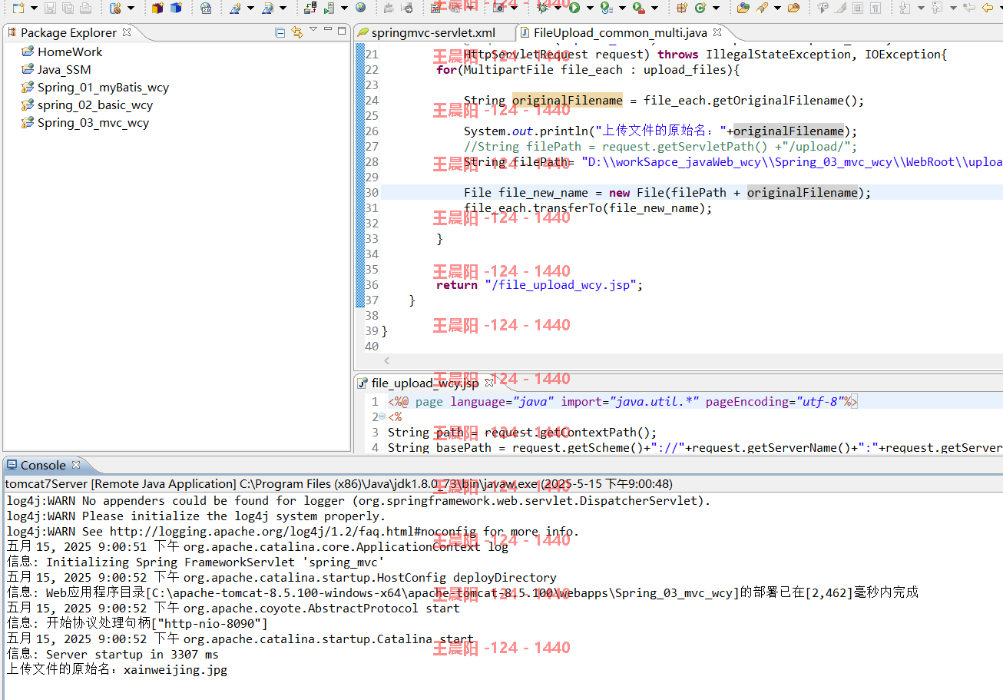This screenshot has width=1003, height=700.
Task: Toggle Show Whitespace Characters pilcrow icon
Action: [x=876, y=8]
